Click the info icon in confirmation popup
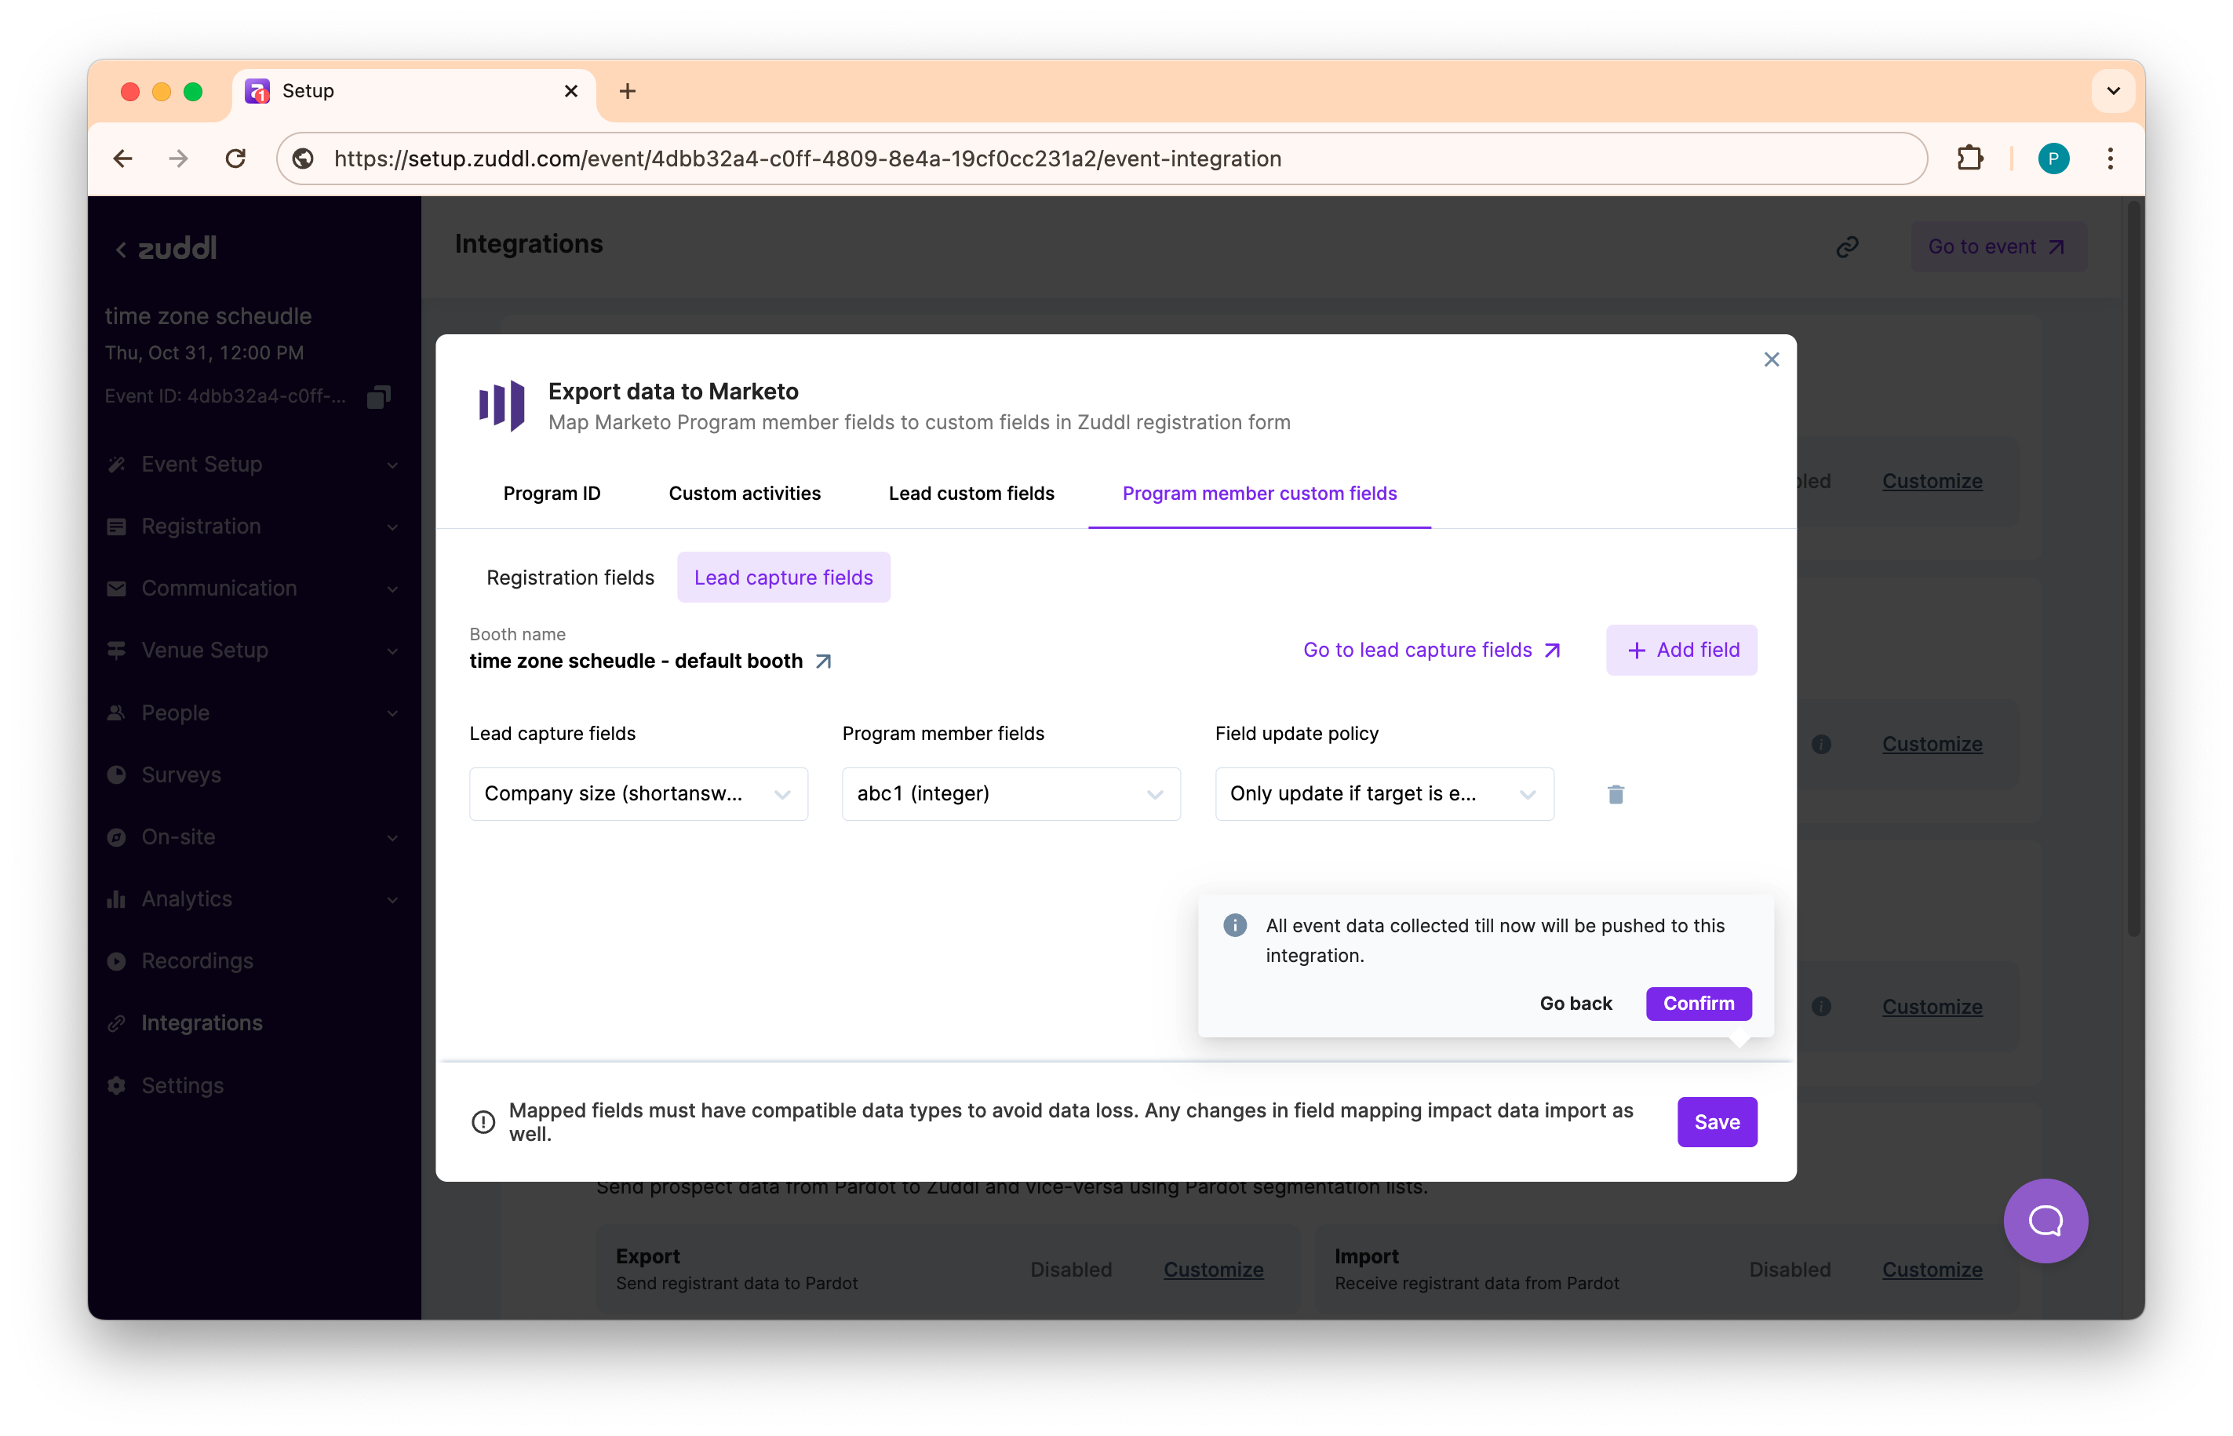The image size is (2233, 1436). (x=1234, y=925)
